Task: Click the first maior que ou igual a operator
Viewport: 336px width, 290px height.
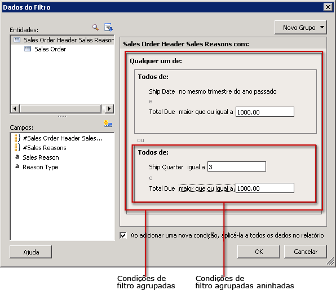Action: 206,112
